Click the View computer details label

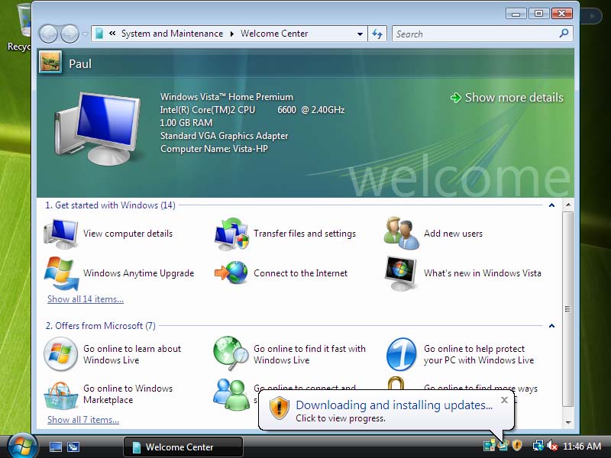128,234
